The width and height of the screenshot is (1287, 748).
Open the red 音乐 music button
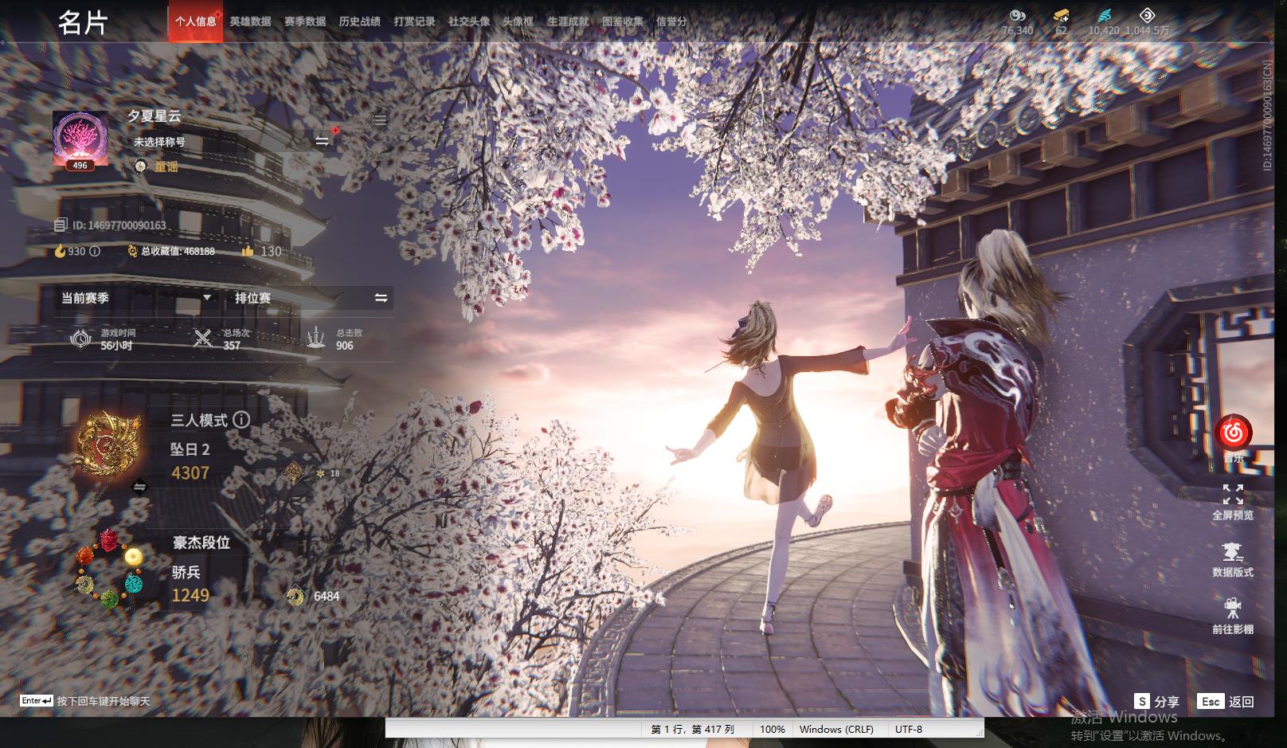(x=1233, y=433)
